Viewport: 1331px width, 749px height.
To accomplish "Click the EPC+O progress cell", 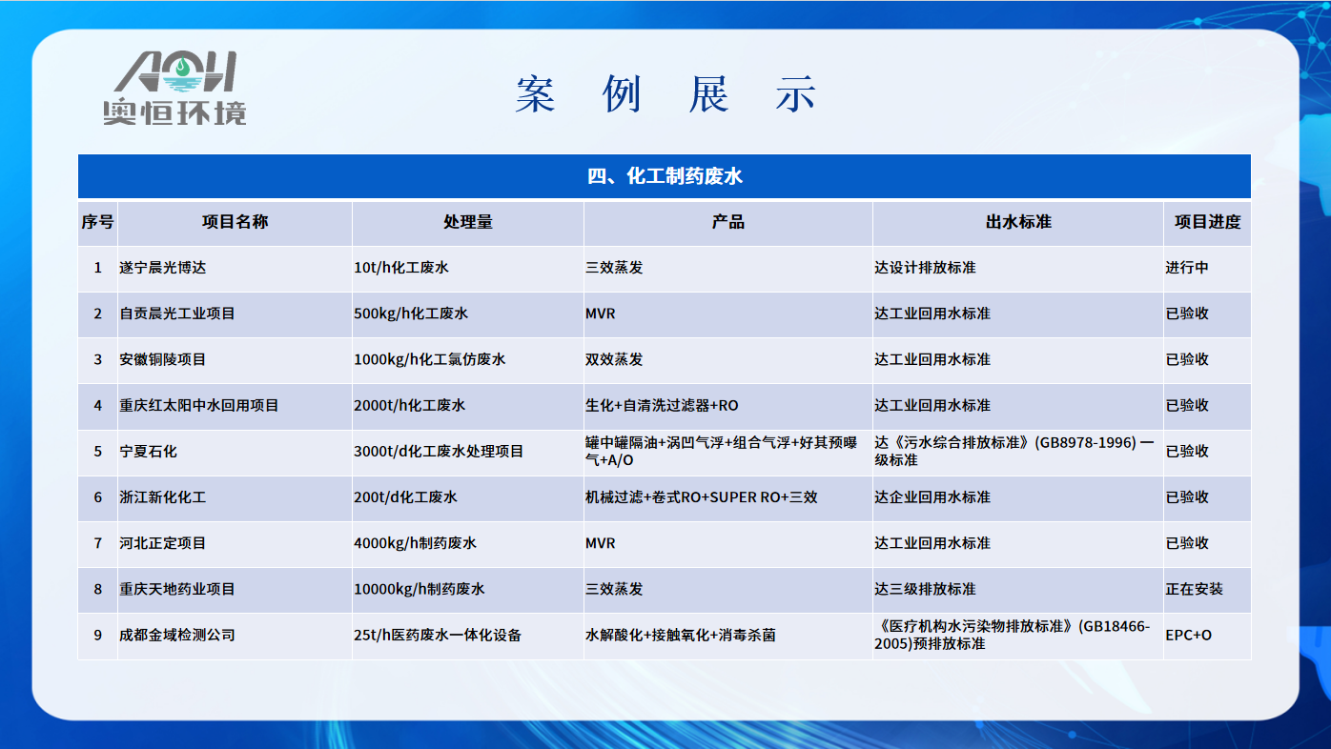I will click(1188, 635).
